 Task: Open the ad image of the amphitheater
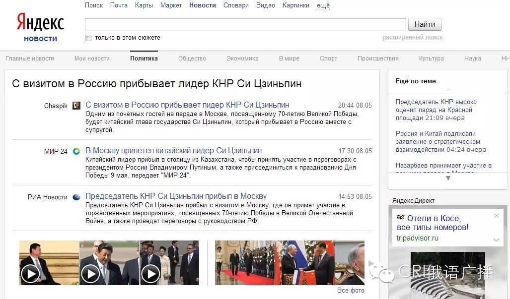[448, 275]
